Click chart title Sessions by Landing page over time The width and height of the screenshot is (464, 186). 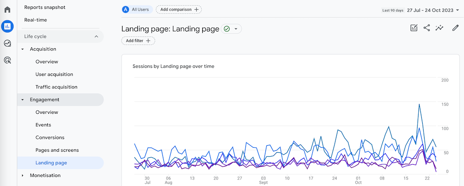coord(174,67)
